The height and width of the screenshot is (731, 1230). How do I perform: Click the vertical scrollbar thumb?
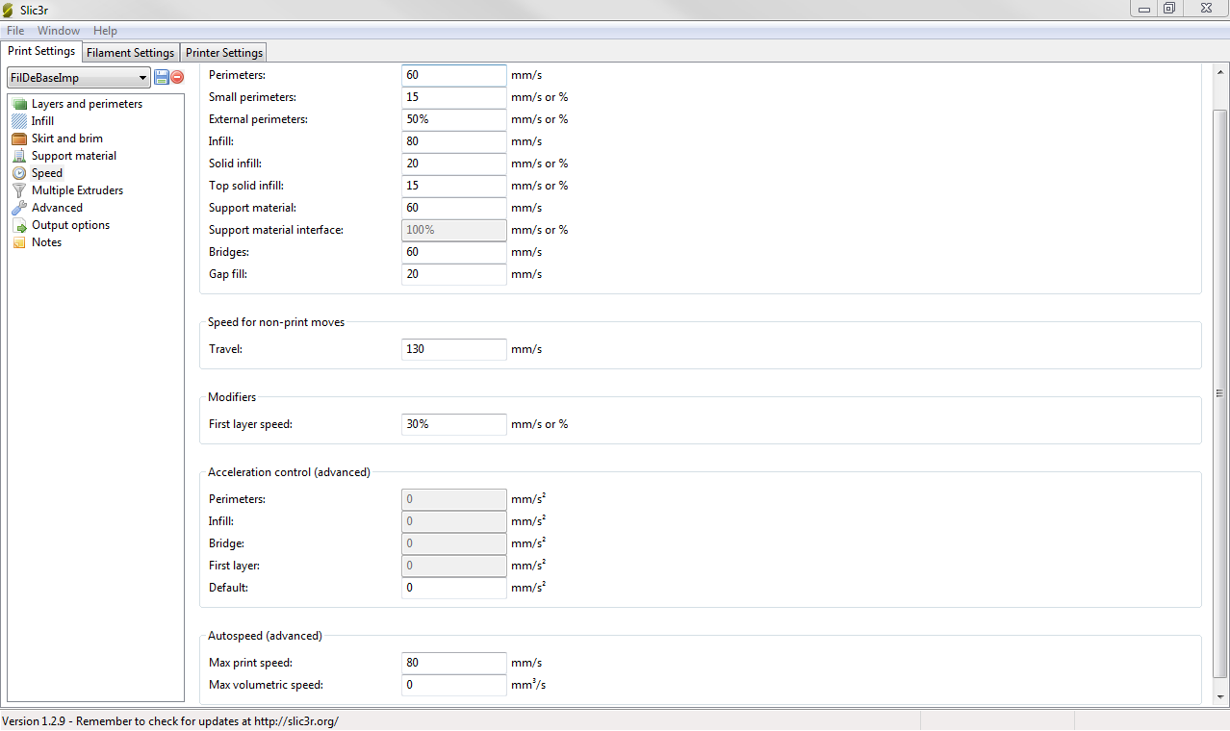coord(1220,392)
